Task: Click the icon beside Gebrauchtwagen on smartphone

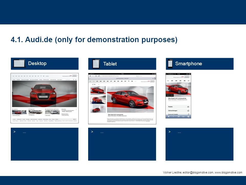Action: point(188,110)
